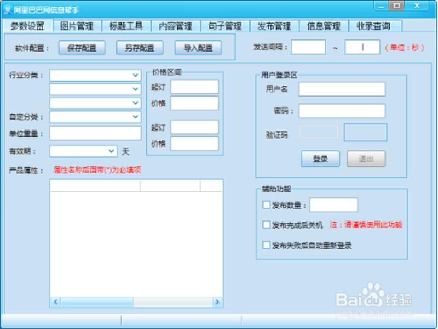The width and height of the screenshot is (438, 329).
Task: Click the lower 价格 field in 价格区间
Action: coord(194,144)
